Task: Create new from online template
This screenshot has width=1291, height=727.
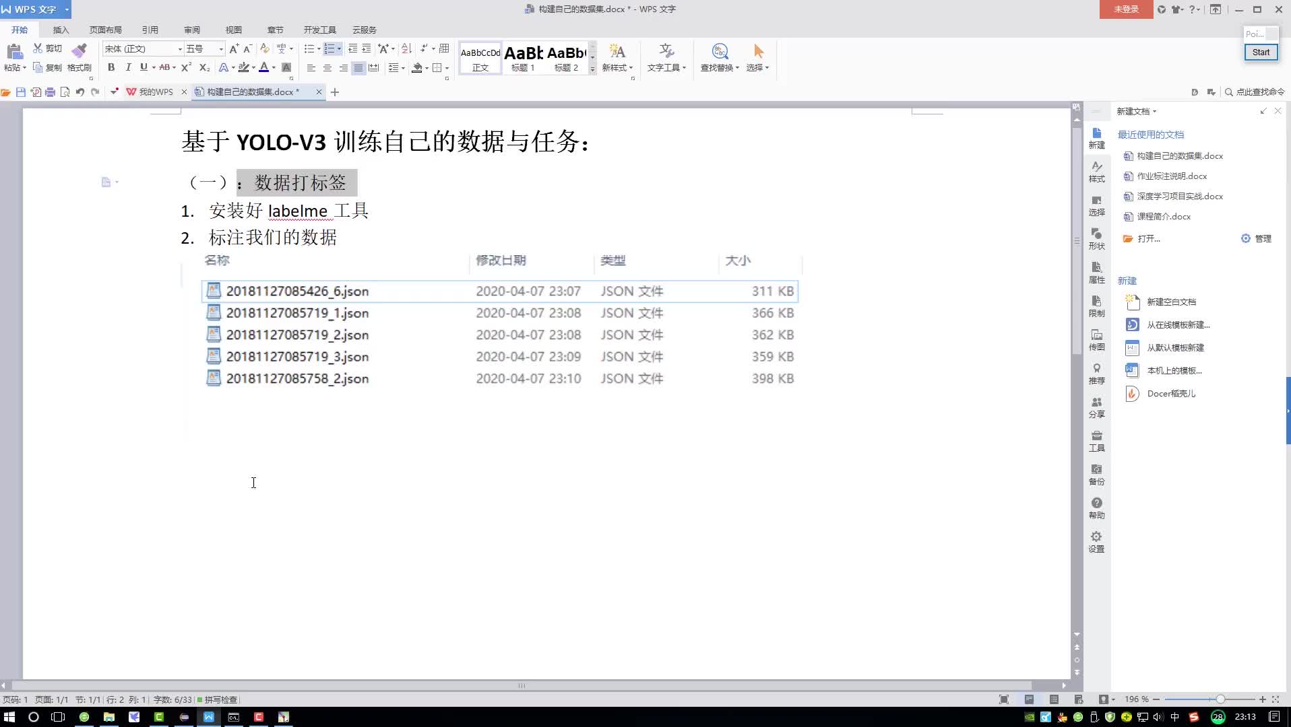Action: [x=1178, y=324]
